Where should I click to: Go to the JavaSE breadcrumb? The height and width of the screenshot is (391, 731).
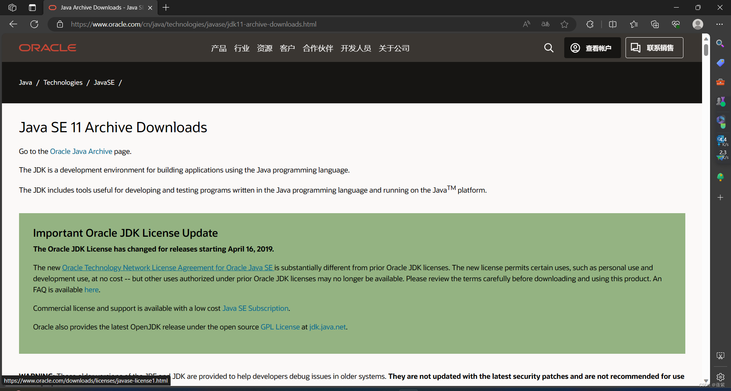click(104, 82)
